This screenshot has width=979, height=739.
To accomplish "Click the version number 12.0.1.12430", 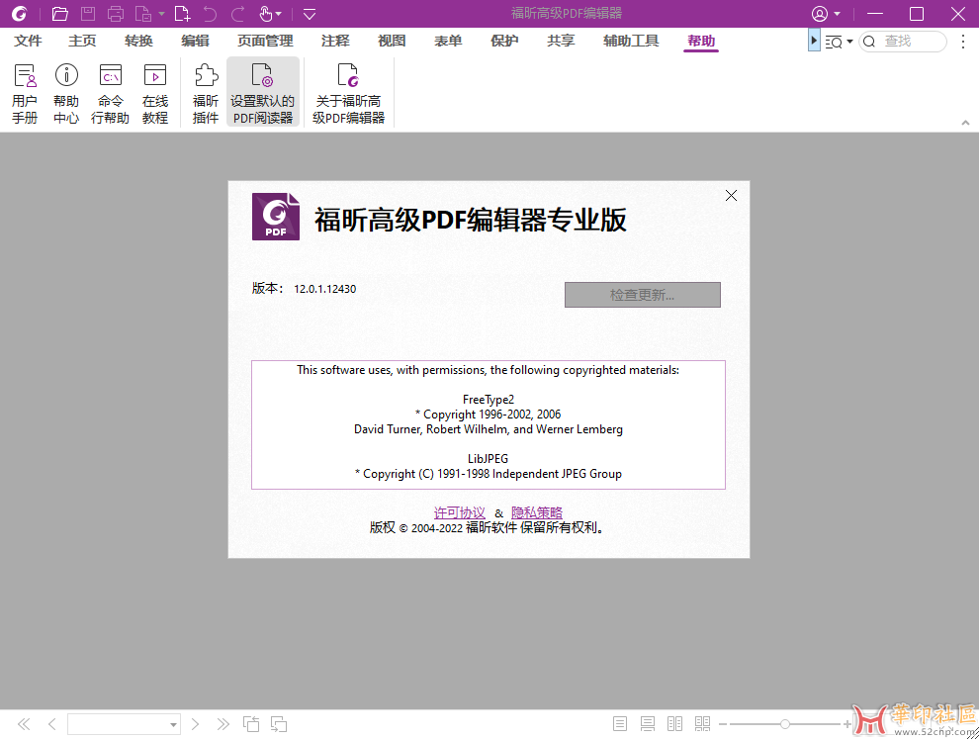I will [324, 289].
